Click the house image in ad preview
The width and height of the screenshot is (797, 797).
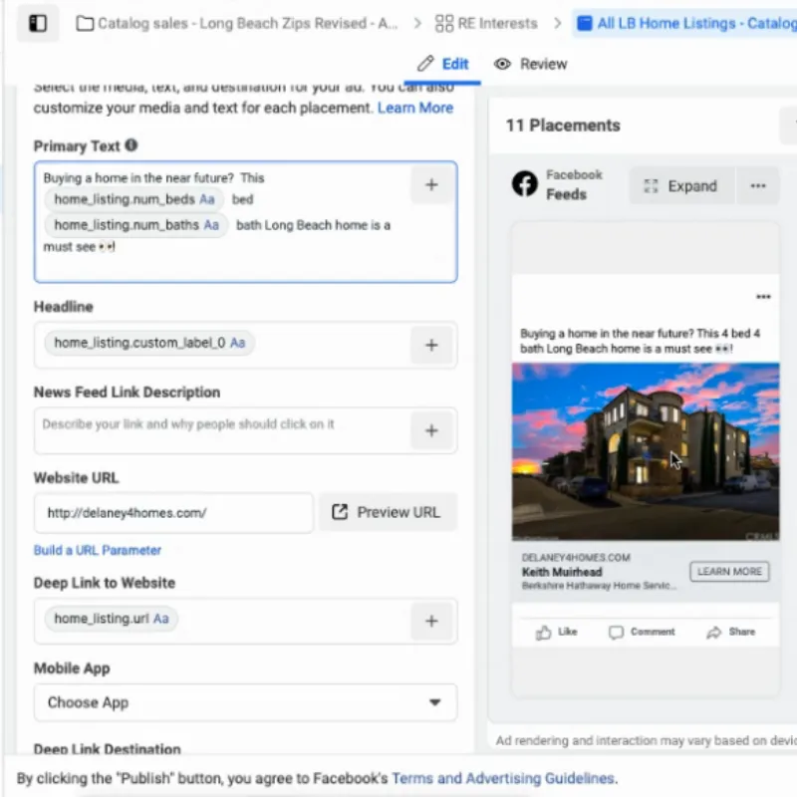point(646,451)
